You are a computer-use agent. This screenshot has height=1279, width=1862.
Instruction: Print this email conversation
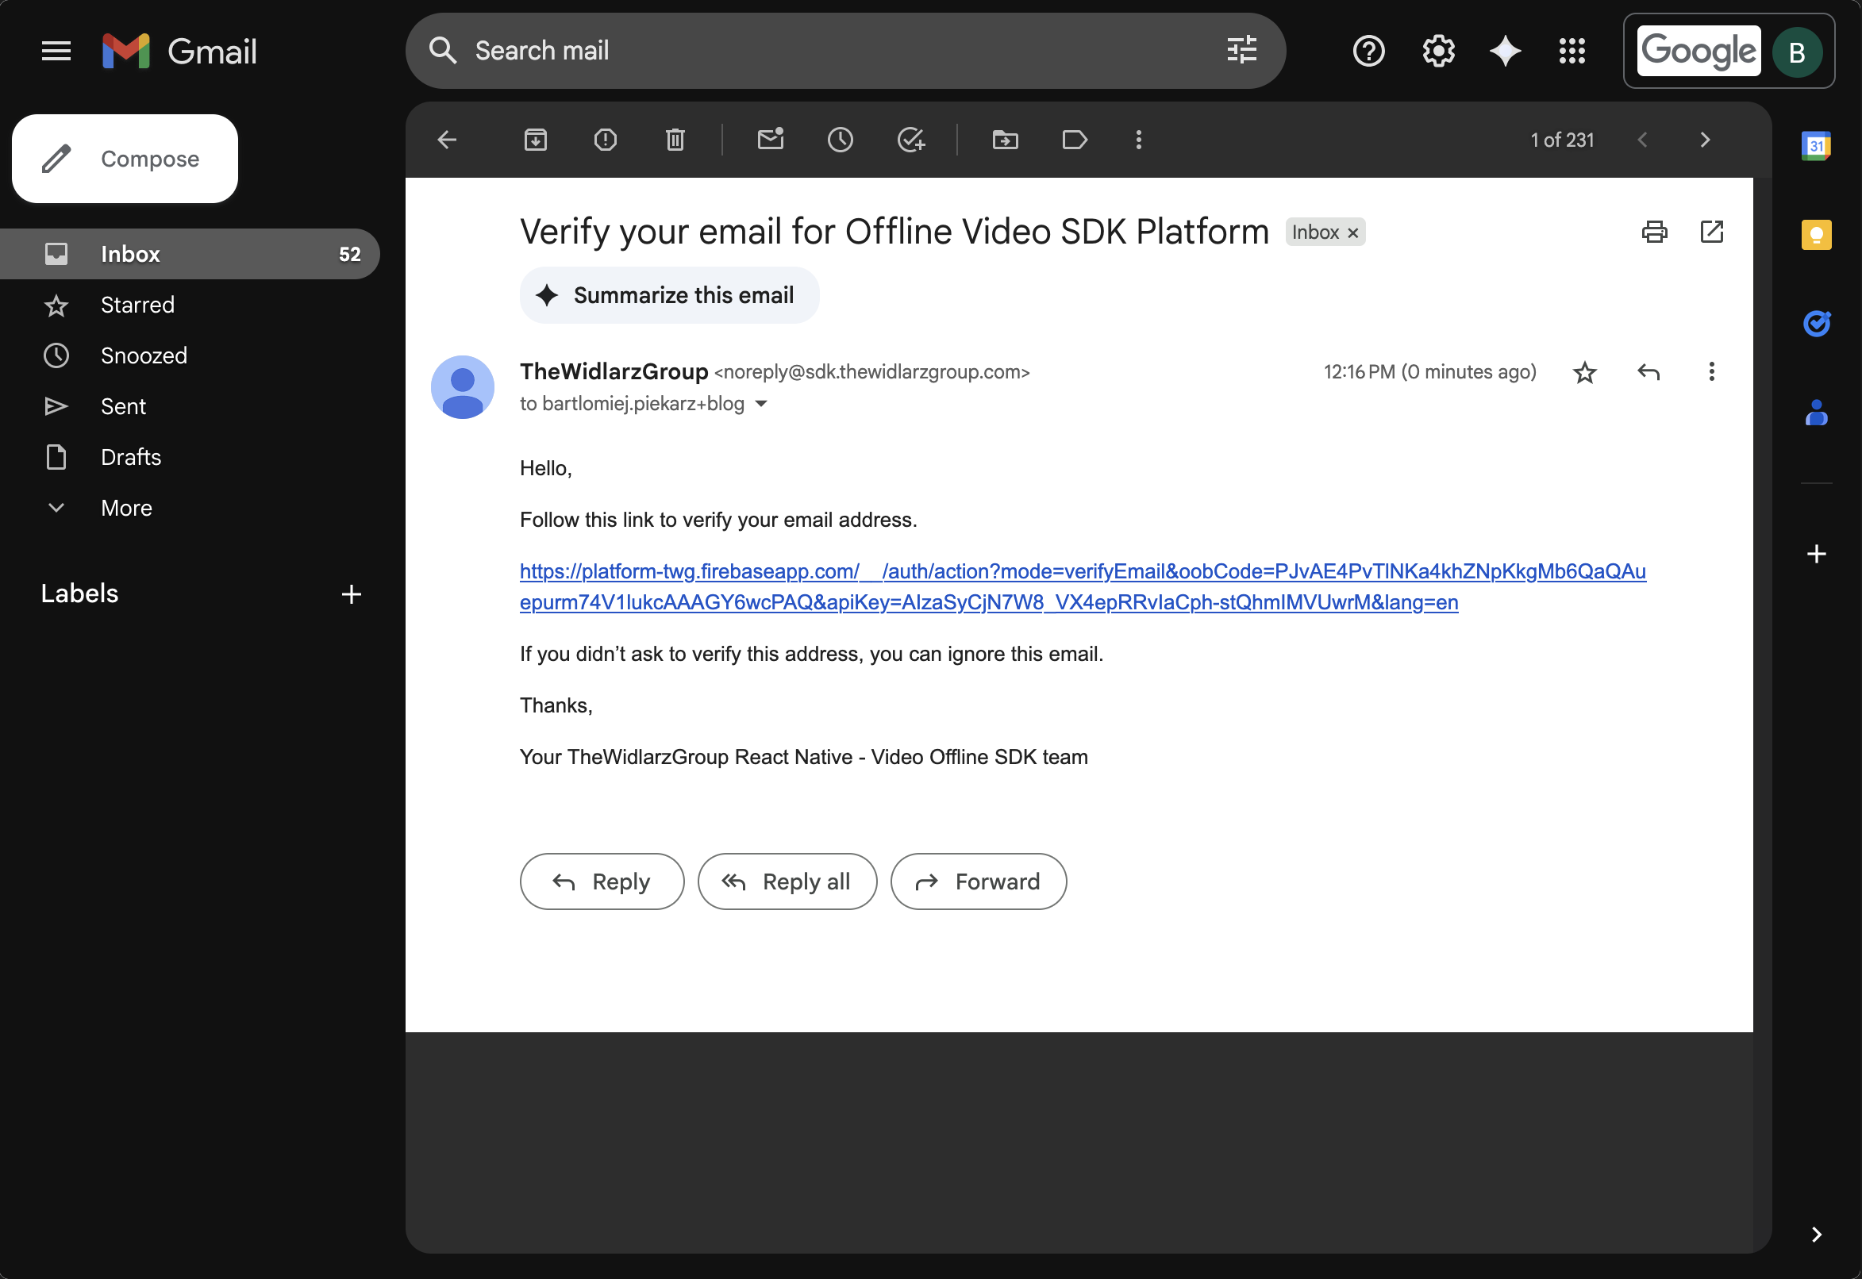click(x=1654, y=232)
